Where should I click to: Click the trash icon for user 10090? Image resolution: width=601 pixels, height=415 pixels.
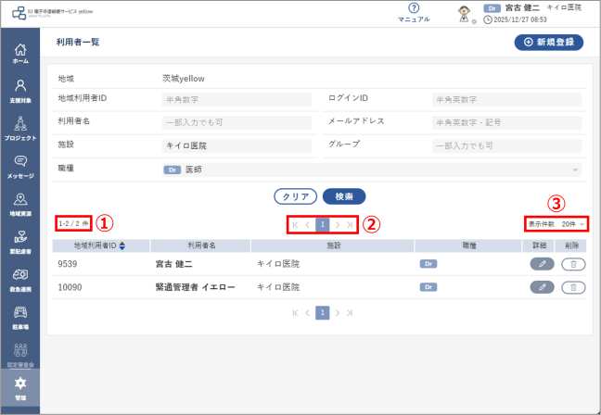click(573, 287)
